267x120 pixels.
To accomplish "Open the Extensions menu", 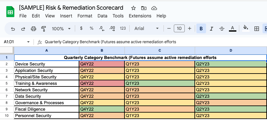I will pyautogui.click(x=140, y=16).
